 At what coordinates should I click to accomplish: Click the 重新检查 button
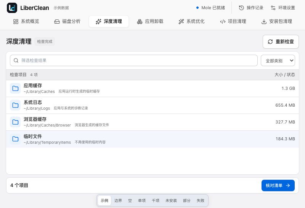(x=281, y=42)
